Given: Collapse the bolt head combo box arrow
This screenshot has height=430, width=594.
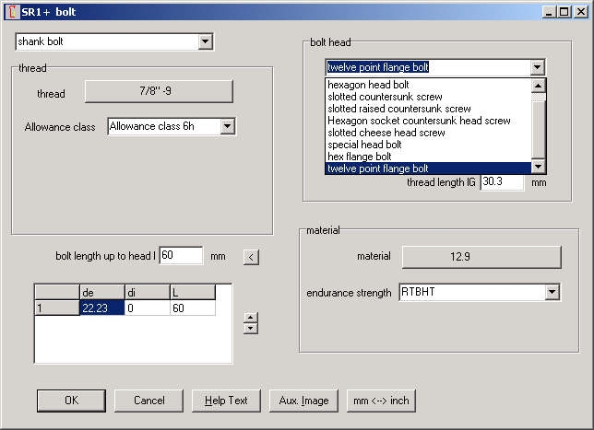Looking at the screenshot, I should 537,67.
